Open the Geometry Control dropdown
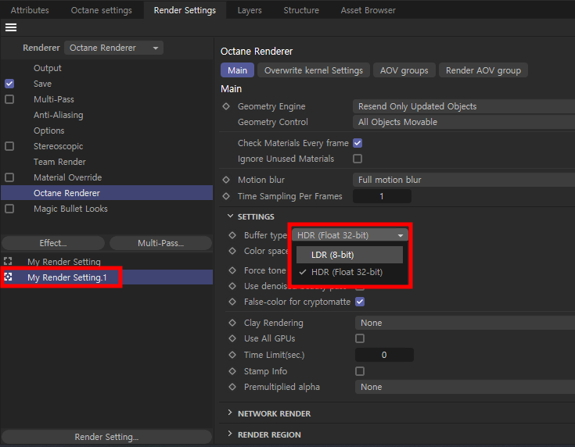The height and width of the screenshot is (447, 575). 464,122
